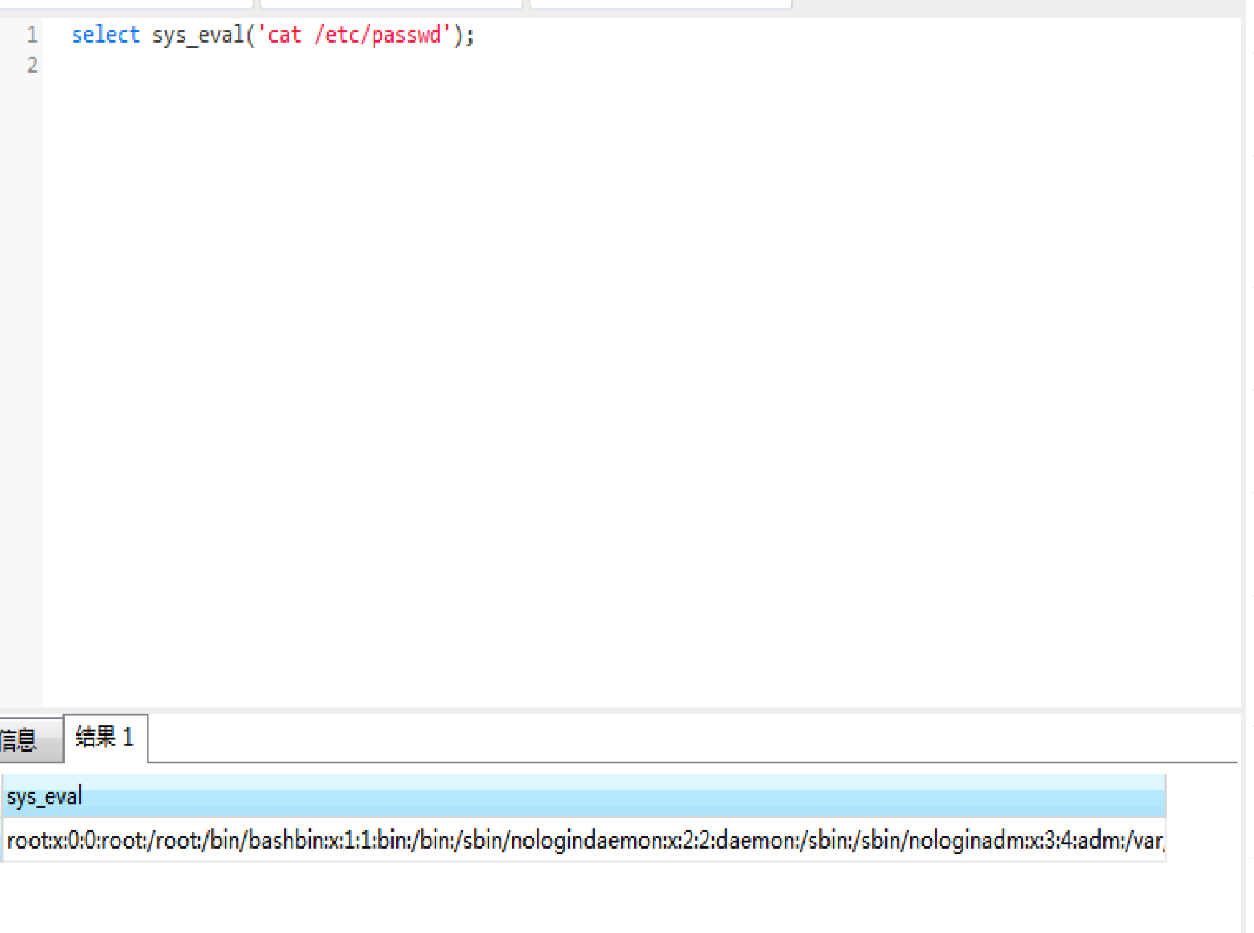
Task: Click line number 1 in the gutter
Action: [32, 35]
